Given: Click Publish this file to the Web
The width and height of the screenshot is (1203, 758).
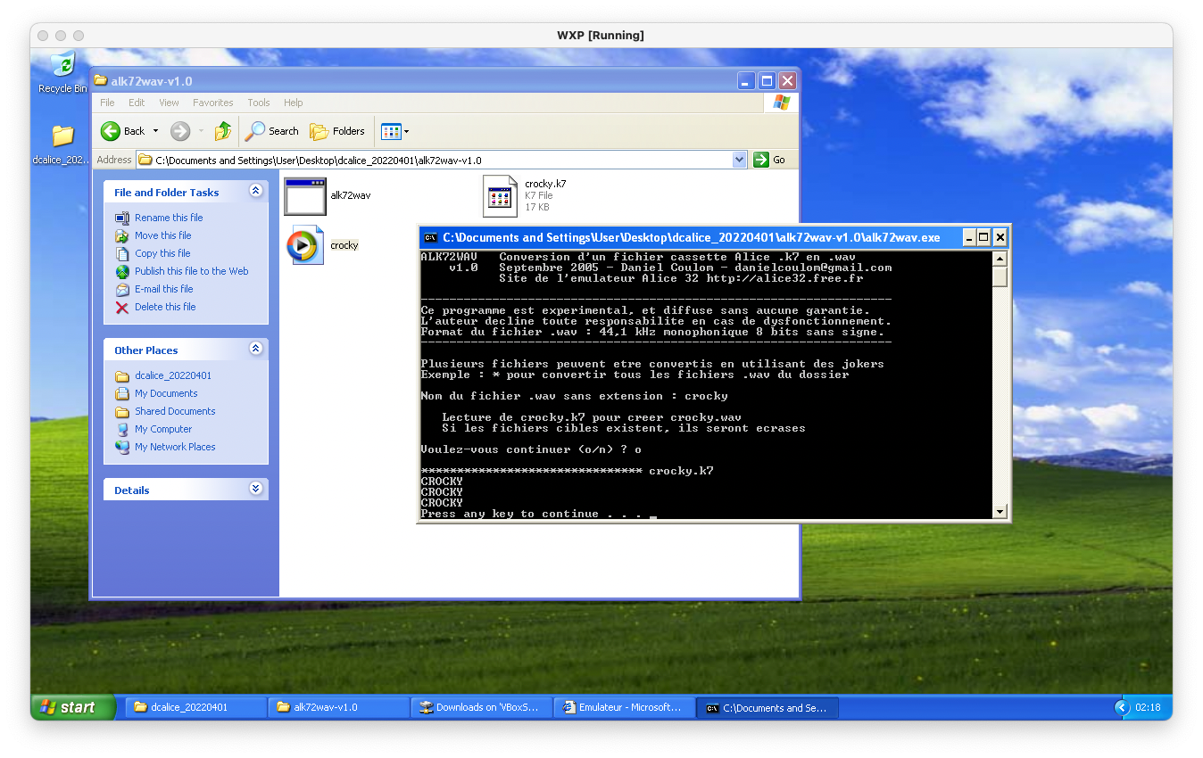Looking at the screenshot, I should (x=192, y=271).
